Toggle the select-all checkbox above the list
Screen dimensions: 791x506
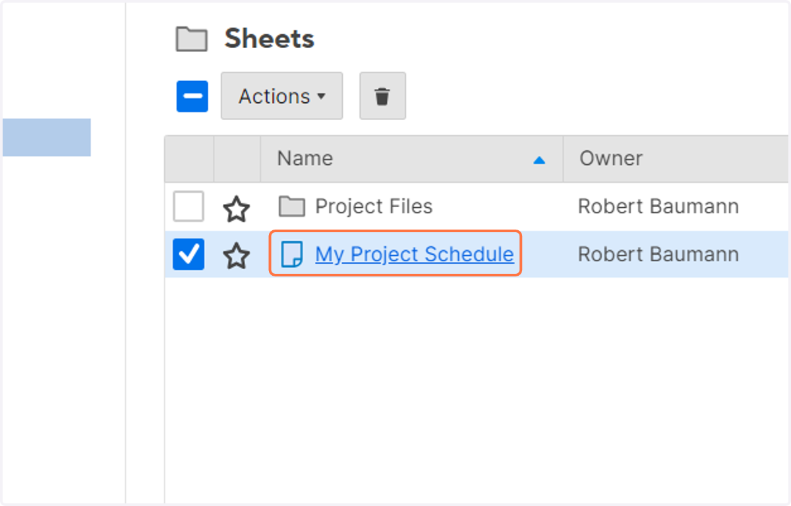tap(192, 96)
